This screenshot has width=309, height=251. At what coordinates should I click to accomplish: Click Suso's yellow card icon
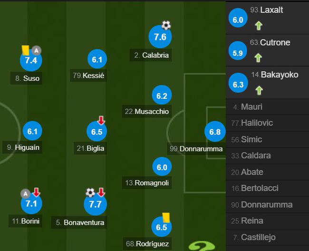point(26,50)
